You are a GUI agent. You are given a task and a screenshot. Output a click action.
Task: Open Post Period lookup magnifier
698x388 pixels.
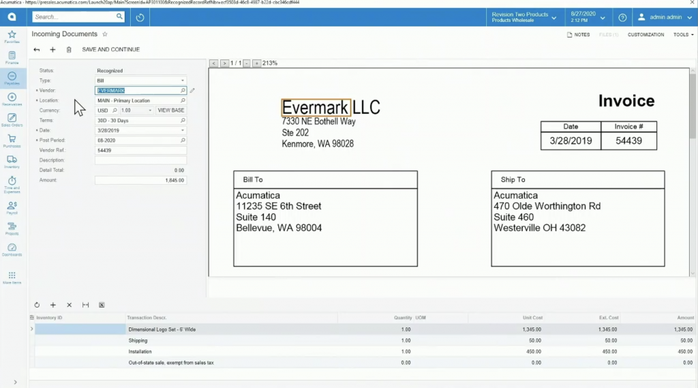click(183, 140)
